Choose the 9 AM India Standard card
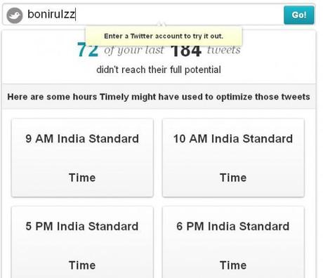 coord(82,158)
